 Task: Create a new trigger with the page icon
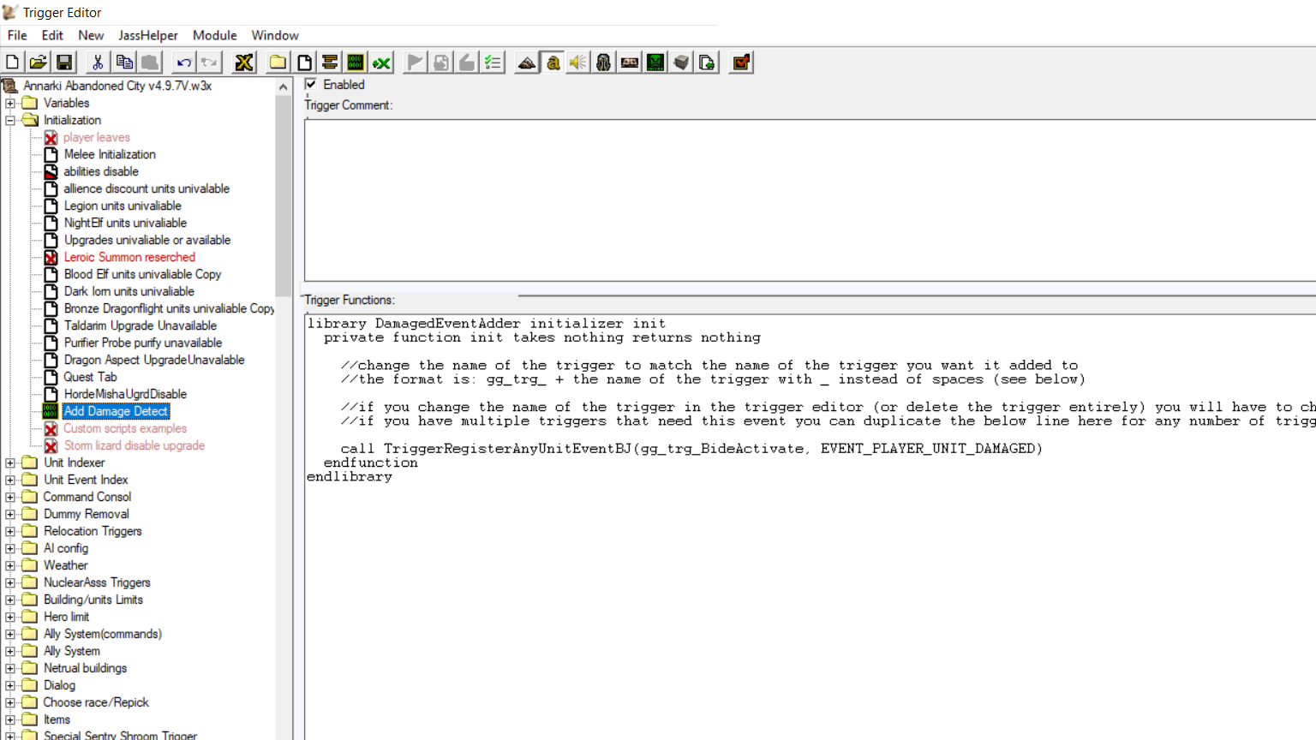(x=304, y=63)
